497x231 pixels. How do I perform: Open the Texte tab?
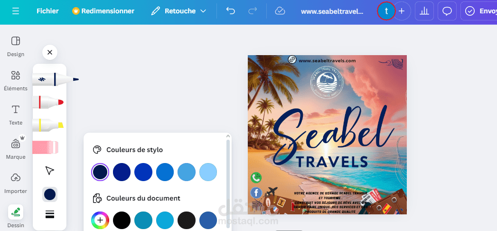pos(16,115)
